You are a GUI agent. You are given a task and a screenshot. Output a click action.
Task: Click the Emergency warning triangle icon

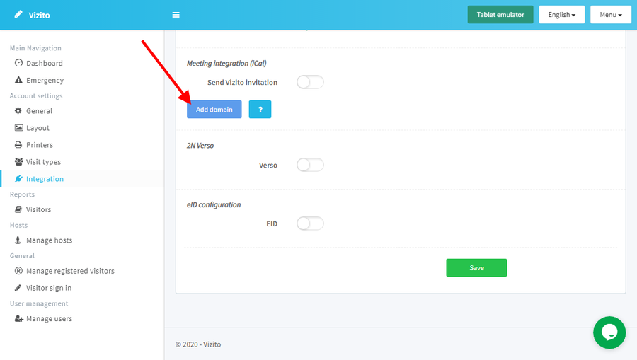click(19, 81)
